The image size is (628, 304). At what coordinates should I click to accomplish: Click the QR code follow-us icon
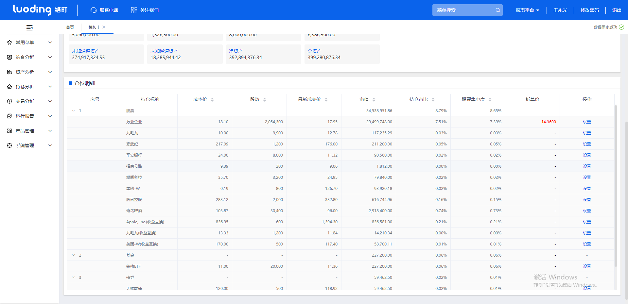click(x=134, y=10)
